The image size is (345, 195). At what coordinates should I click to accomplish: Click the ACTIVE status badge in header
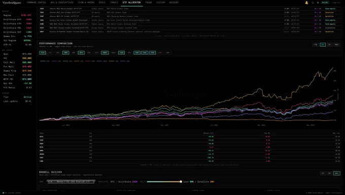325,3
